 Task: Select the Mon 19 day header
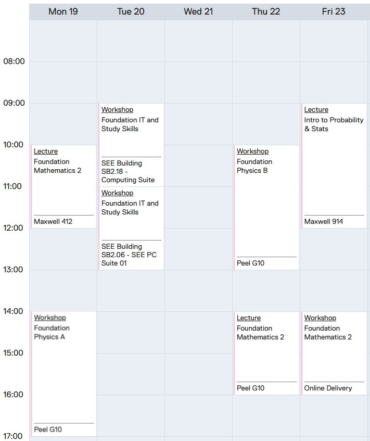point(63,11)
